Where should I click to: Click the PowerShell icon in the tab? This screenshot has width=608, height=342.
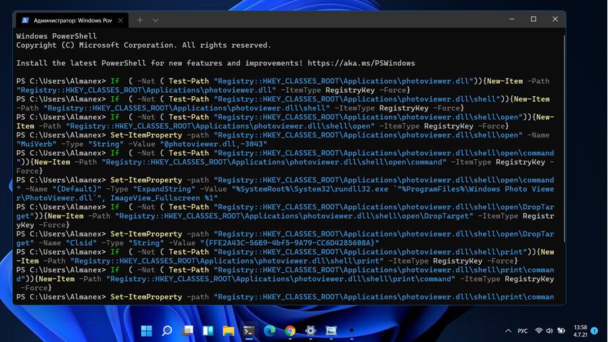(x=25, y=20)
